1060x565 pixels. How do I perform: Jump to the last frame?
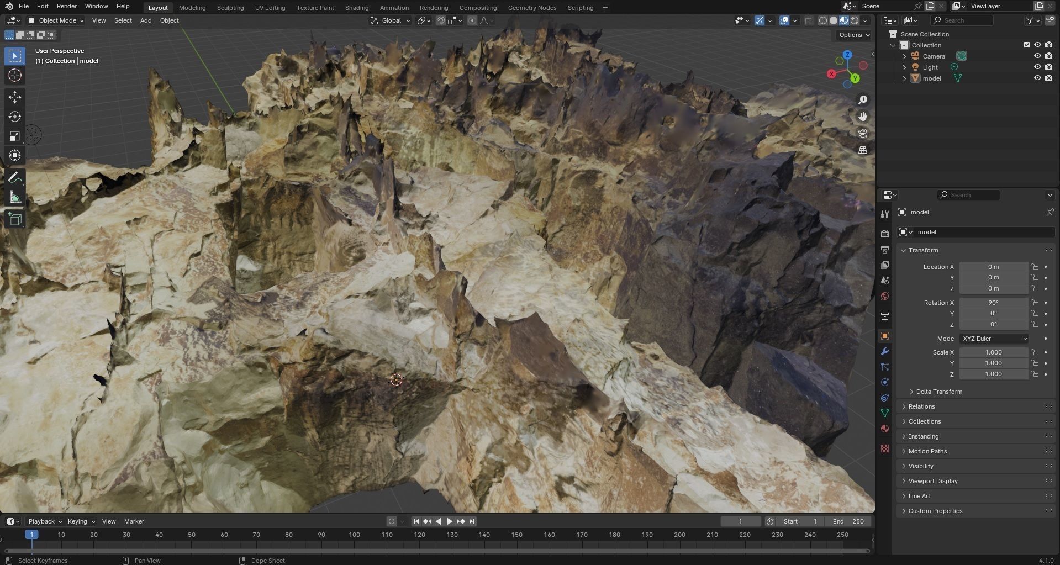[472, 521]
